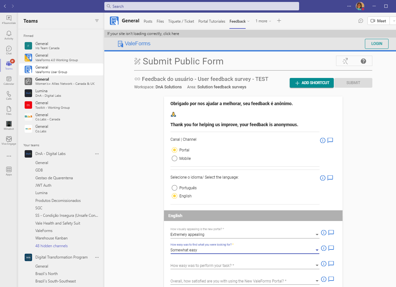
Task: Open the JWT Auth channel
Action: (x=43, y=185)
